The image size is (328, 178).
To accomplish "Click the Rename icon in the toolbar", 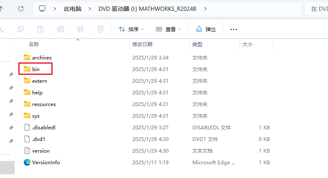I will 61,29.
